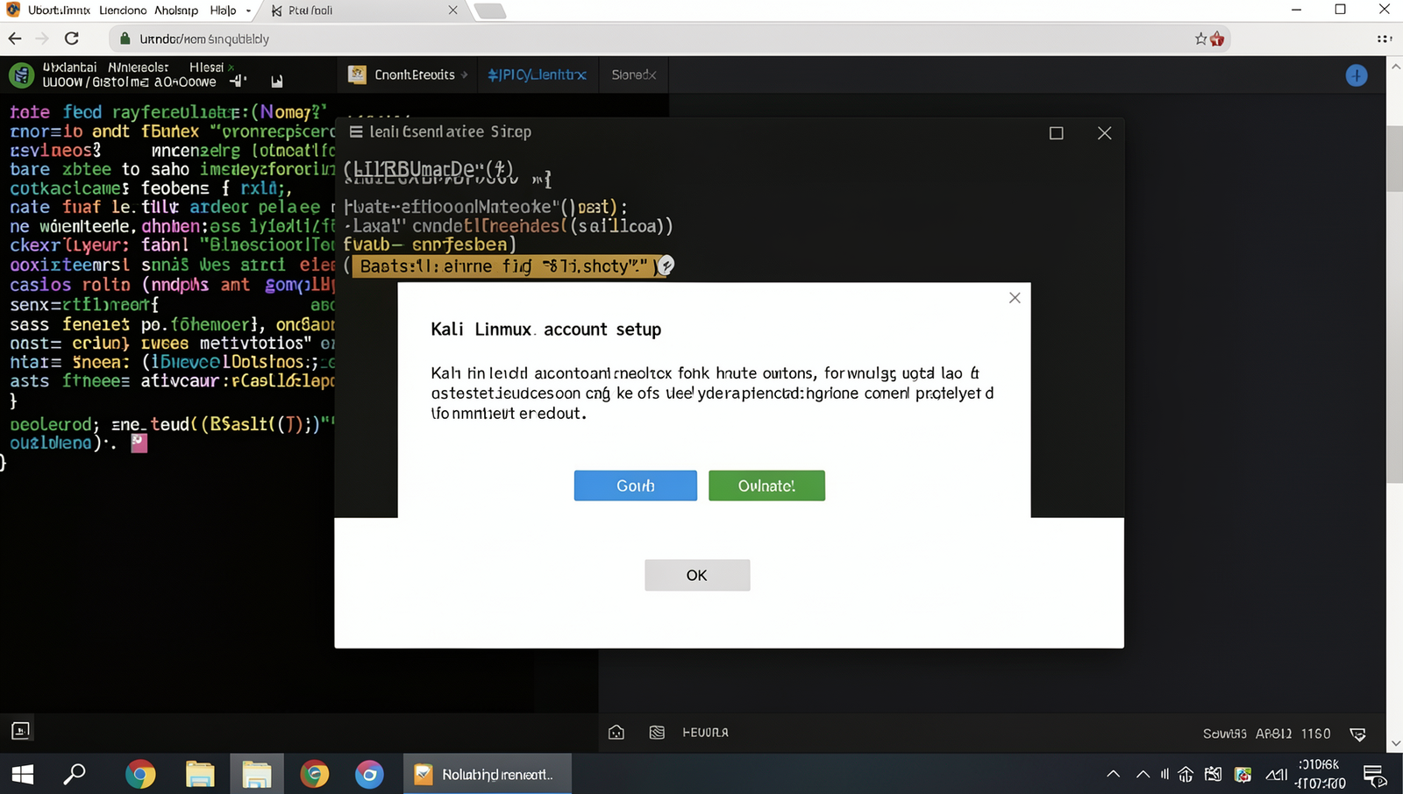
Task: Click the green round app logo
Action: pos(21,74)
